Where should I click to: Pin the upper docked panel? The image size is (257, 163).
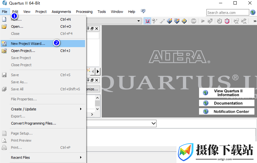[88, 28]
